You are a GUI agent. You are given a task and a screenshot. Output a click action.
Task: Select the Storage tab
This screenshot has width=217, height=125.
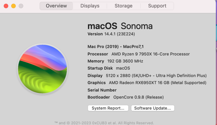pyautogui.click(x=123, y=6)
